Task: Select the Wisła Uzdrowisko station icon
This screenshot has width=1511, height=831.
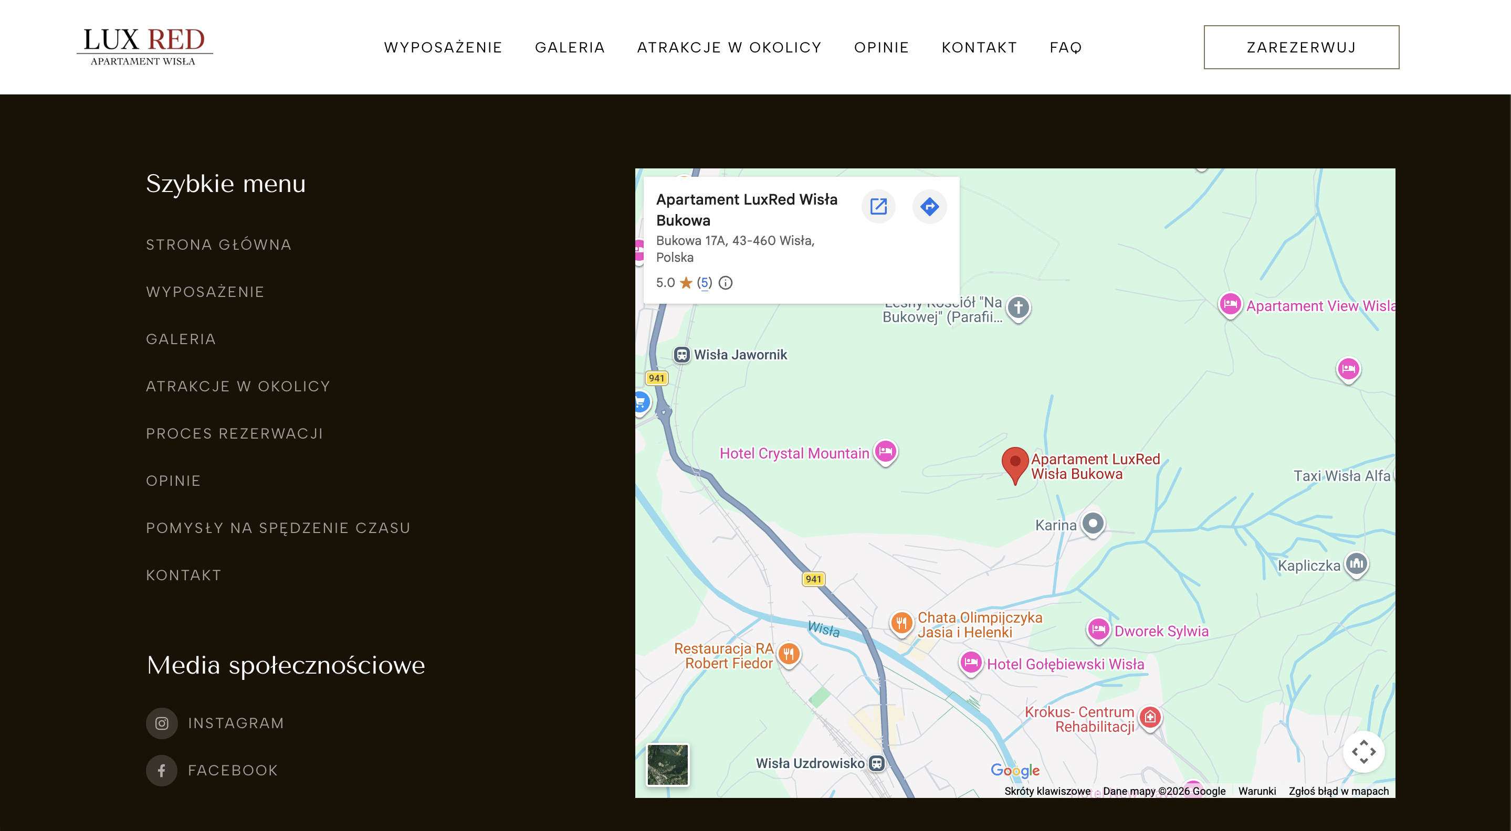Action: (x=876, y=763)
